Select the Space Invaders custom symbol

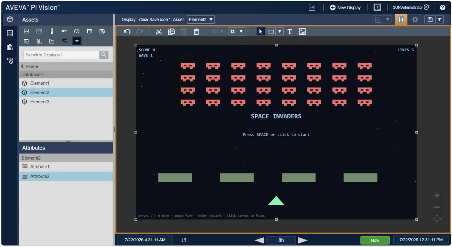tap(77, 41)
